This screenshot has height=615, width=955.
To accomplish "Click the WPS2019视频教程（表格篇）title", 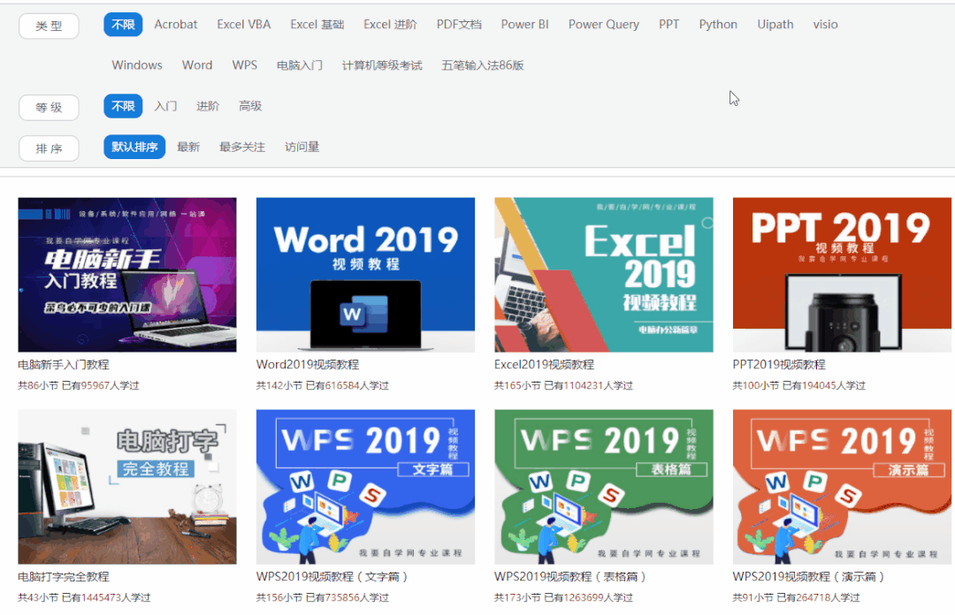I will [x=570, y=577].
